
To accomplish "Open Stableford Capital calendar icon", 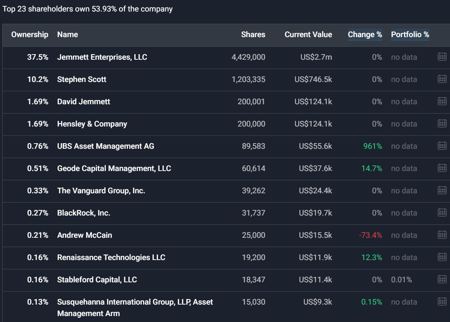I will point(442,279).
